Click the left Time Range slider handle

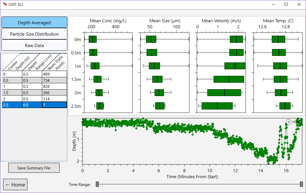97,184
